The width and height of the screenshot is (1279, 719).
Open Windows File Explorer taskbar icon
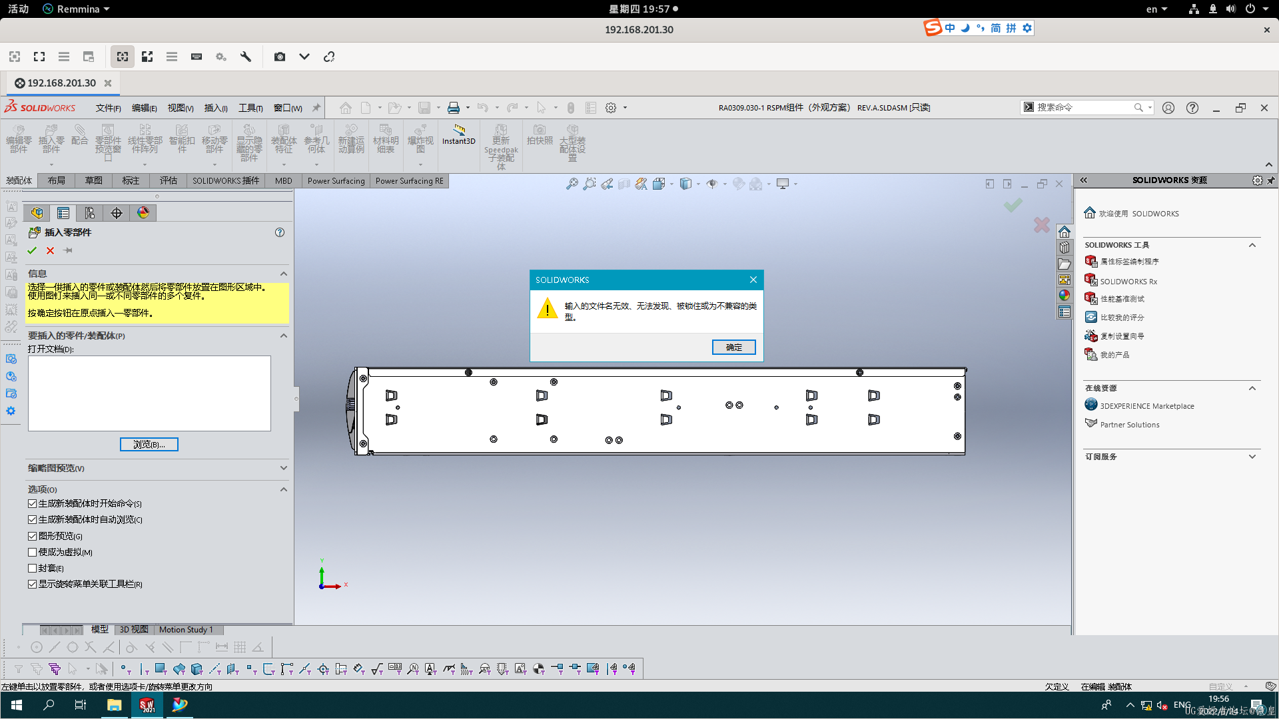tap(115, 705)
